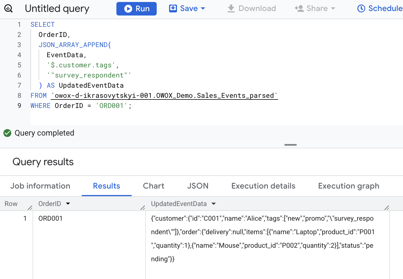This screenshot has width=403, height=279.
Task: Expand the Share dropdown arrow
Action: coord(333,8)
